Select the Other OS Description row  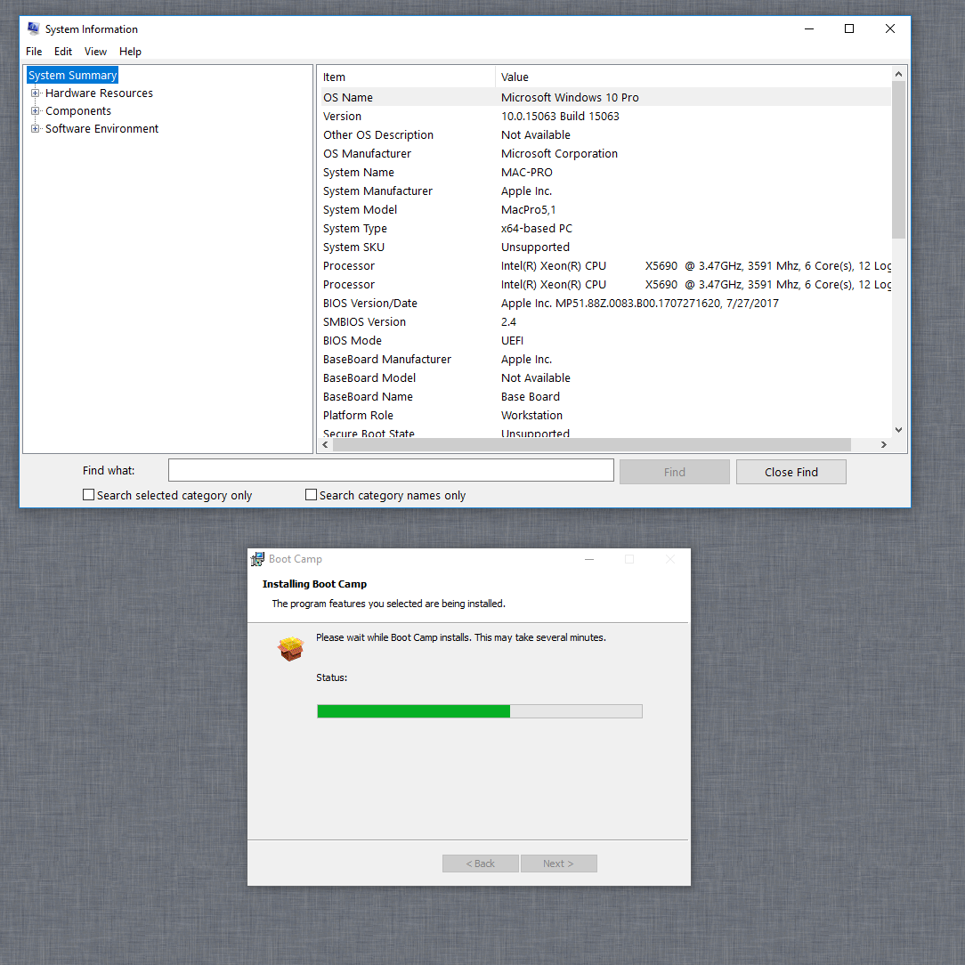pyautogui.click(x=604, y=134)
